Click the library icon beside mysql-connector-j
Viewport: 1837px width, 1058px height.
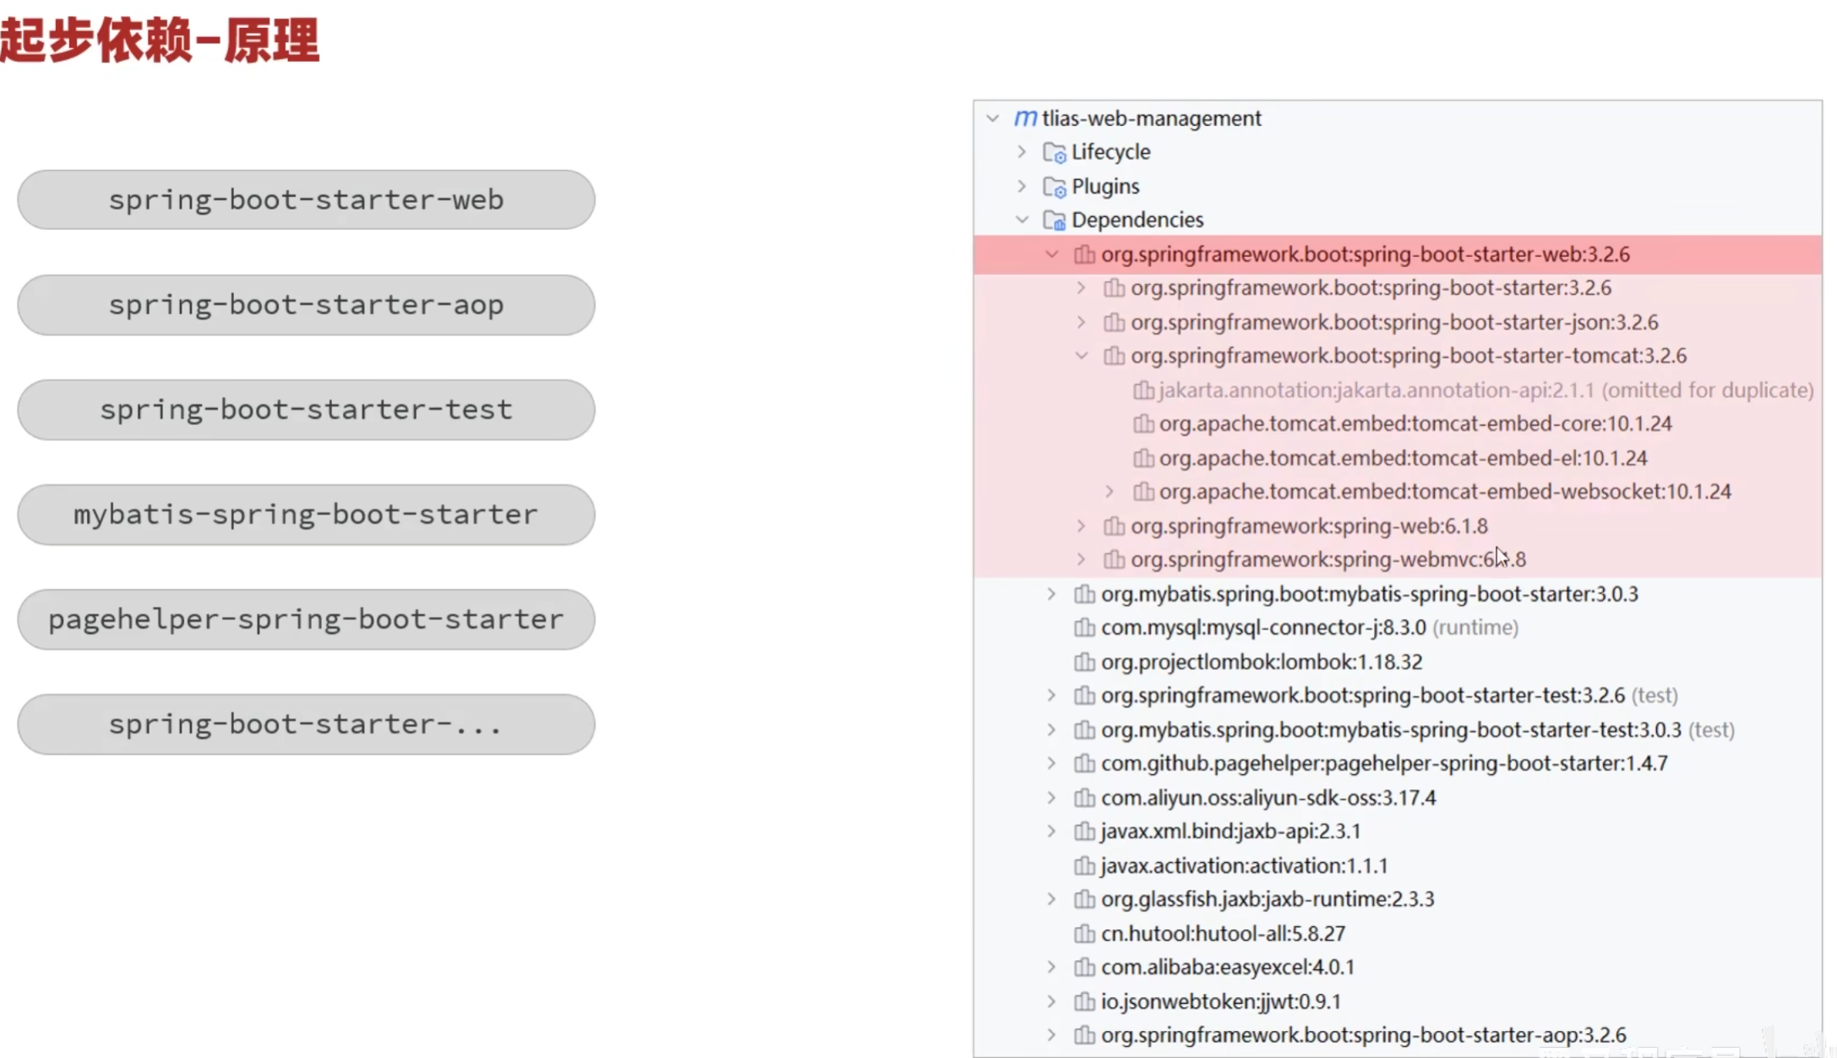pos(1084,628)
